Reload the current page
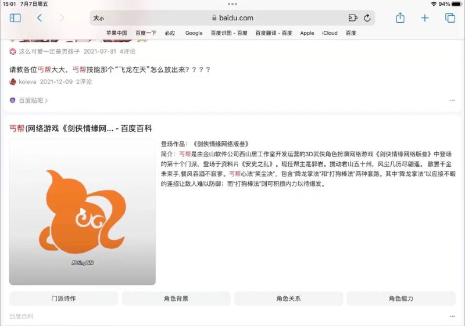The width and height of the screenshot is (465, 326). coord(367,18)
